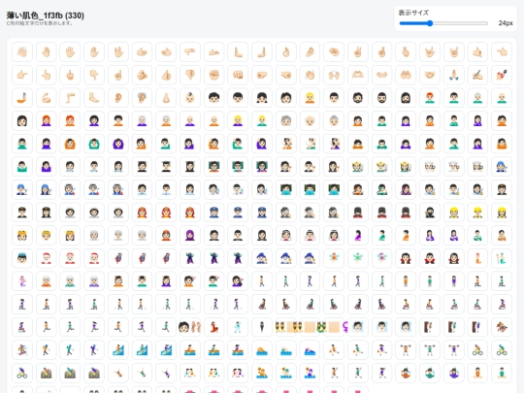Pick the selfie emoji
Viewport: 524px width, 393px height.
(x=22, y=98)
